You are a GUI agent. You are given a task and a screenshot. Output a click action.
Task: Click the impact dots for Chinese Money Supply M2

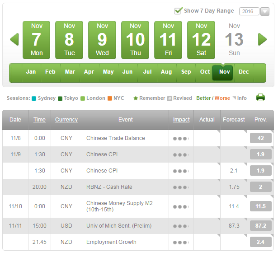pos(181,207)
